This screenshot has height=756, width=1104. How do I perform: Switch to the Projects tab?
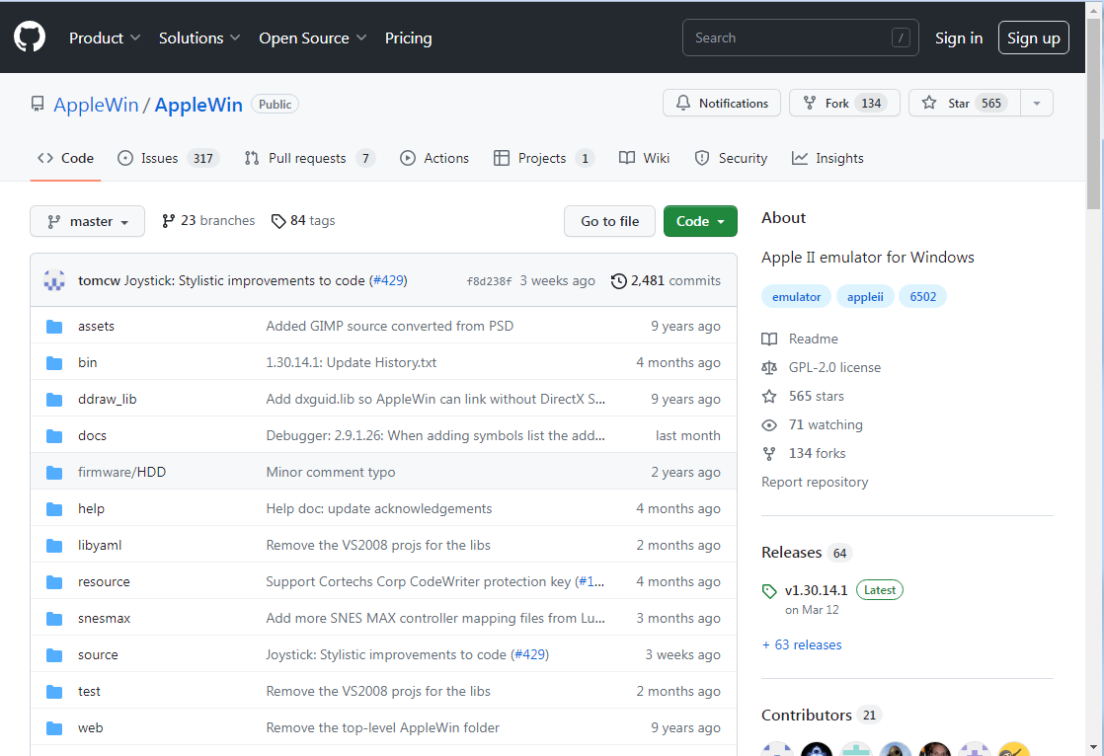(x=543, y=158)
